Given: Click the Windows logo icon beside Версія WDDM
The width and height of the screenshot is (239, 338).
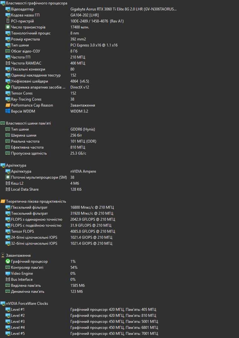Looking at the screenshot, I should pyautogui.click(x=8, y=111).
